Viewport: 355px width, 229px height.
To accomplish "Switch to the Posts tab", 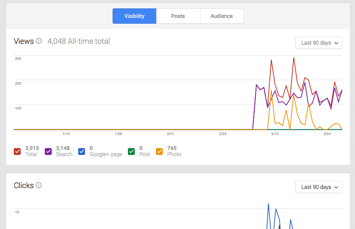I will tap(178, 16).
